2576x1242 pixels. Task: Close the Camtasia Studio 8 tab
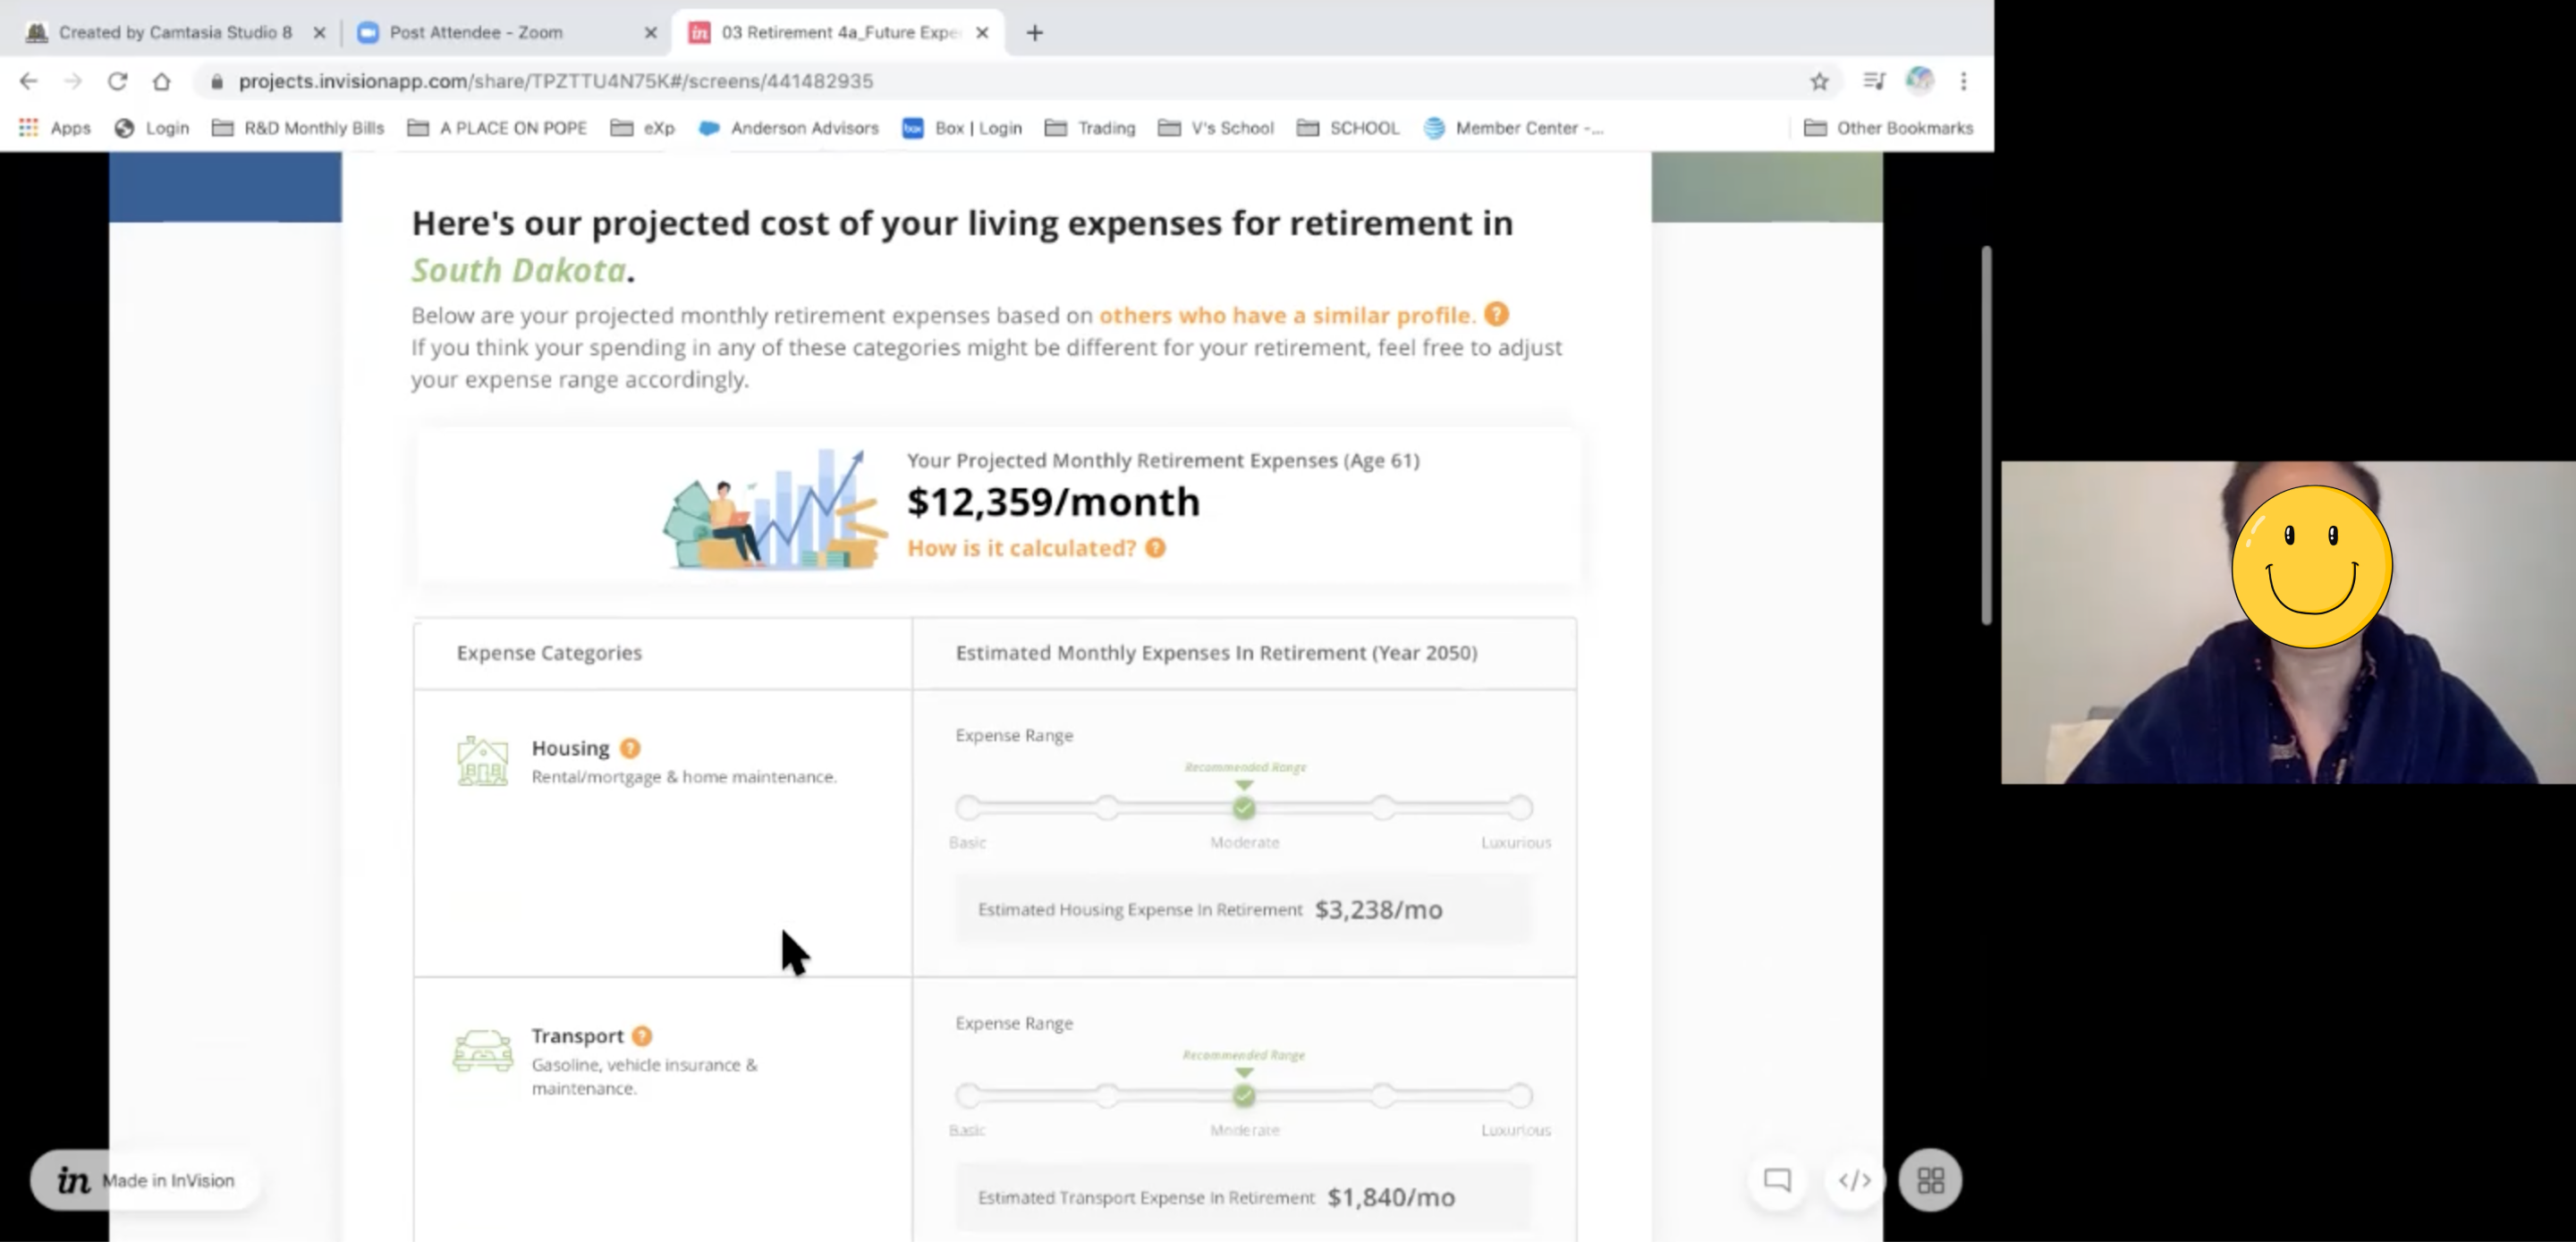pos(319,33)
